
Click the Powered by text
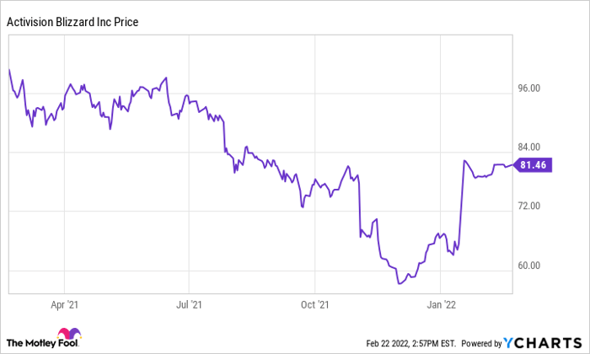[x=479, y=343]
